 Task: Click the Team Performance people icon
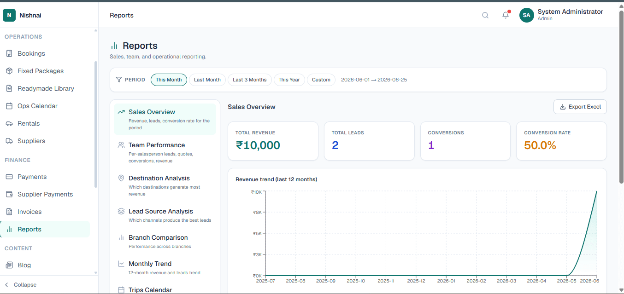[x=121, y=145]
